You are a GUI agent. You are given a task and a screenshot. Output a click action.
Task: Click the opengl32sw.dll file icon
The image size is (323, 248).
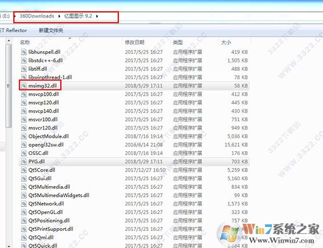[x=24, y=145]
